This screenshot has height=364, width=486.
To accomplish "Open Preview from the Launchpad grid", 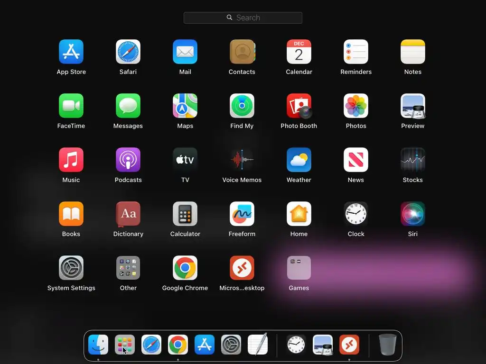I will [413, 106].
